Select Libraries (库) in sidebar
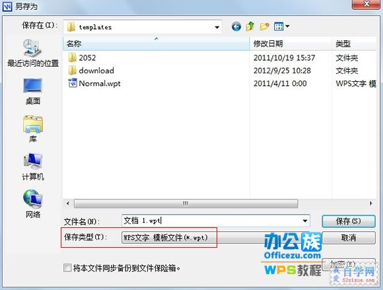The height and width of the screenshot is (290, 383). point(33,129)
